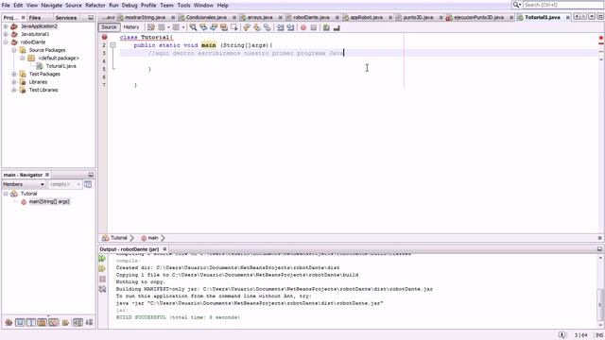
Task: Toggle Show Inherited Members in Navigator
Action: 9,322
